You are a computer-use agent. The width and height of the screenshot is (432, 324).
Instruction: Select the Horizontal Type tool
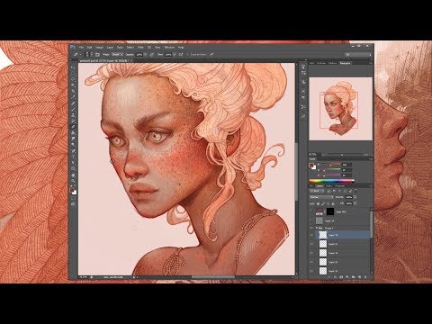coord(73,157)
